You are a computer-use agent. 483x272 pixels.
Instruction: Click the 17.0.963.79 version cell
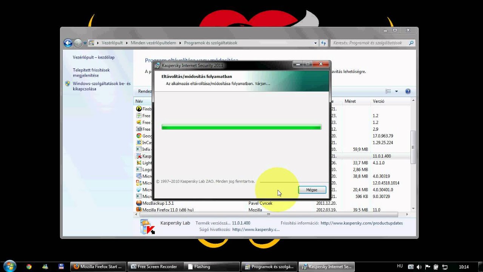pyautogui.click(x=383, y=136)
